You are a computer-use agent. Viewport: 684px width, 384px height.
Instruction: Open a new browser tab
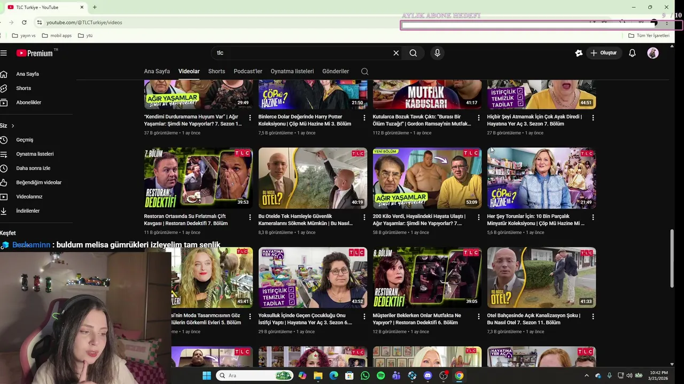(x=95, y=7)
